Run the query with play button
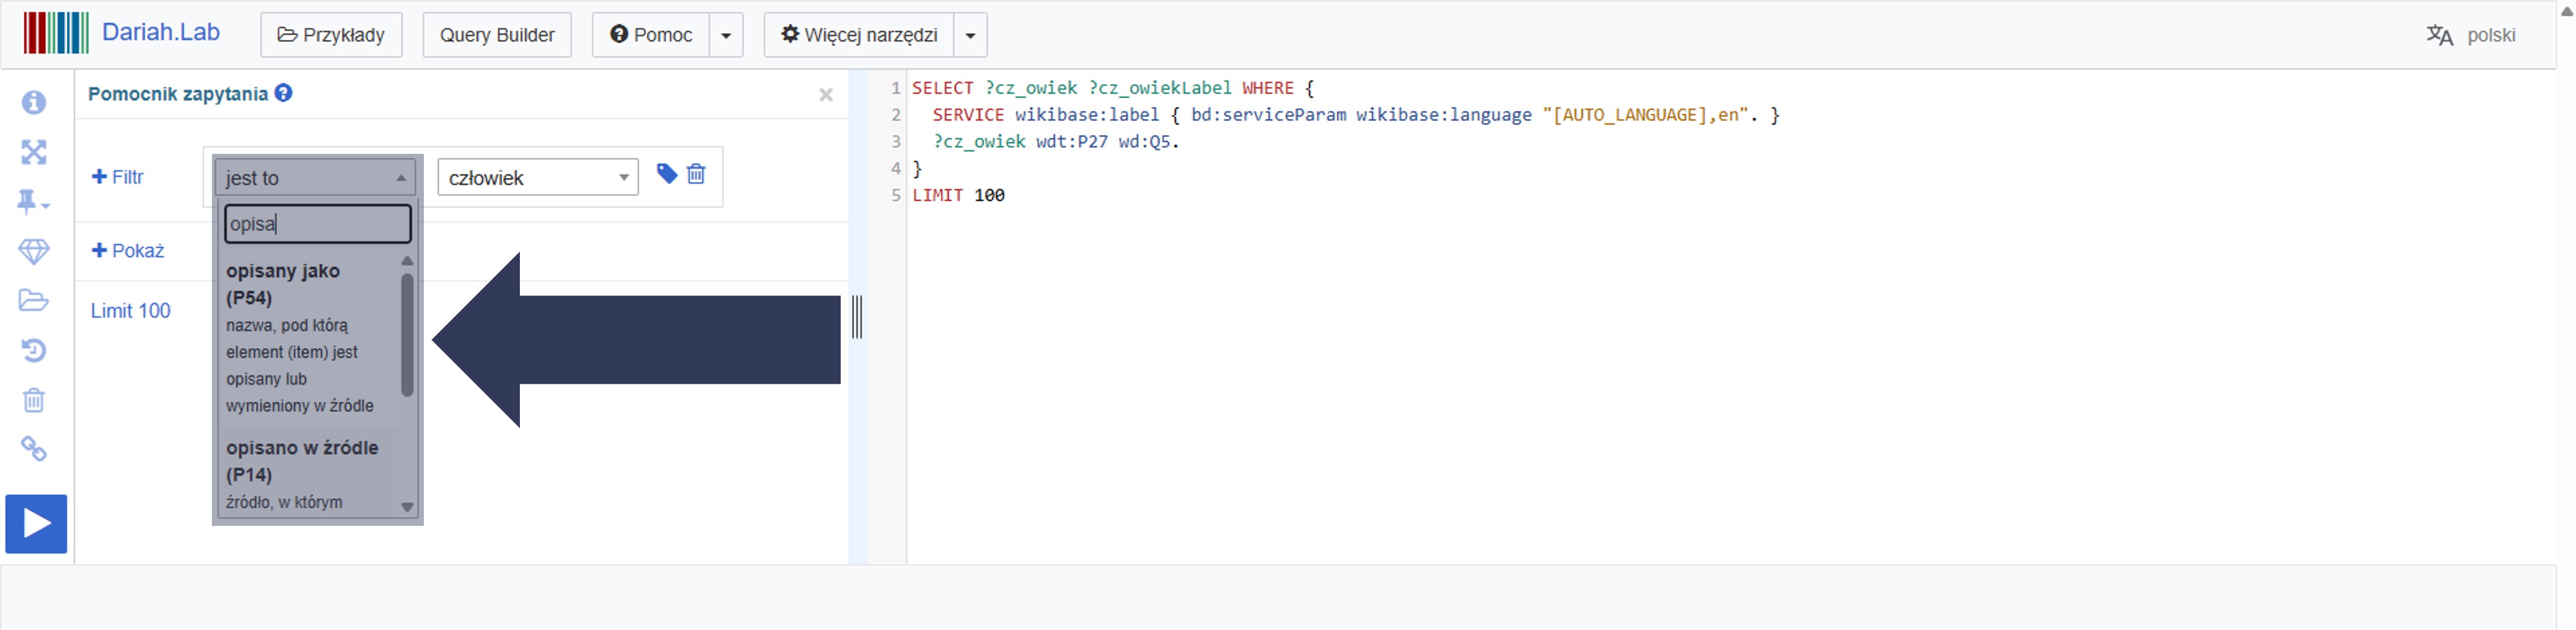Image resolution: width=2576 pixels, height=630 pixels. point(36,523)
